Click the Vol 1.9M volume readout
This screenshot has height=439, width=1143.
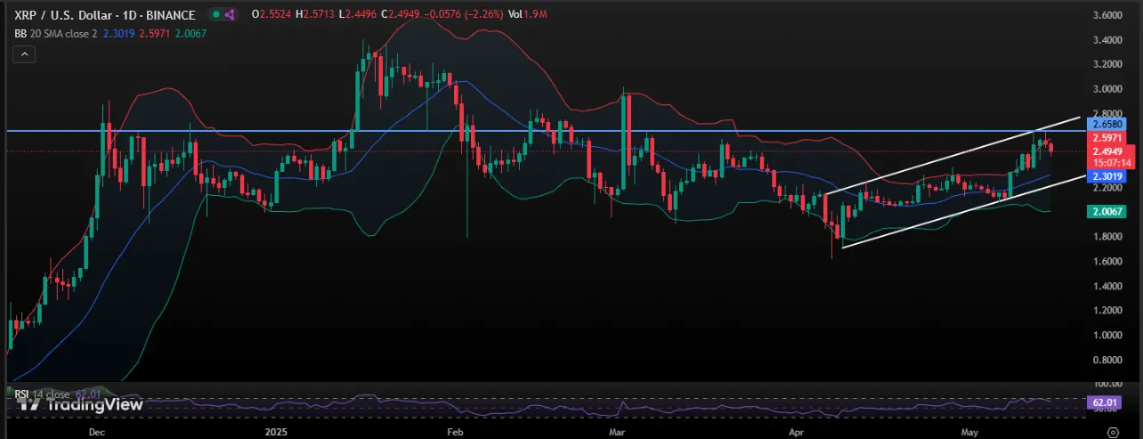[527, 15]
